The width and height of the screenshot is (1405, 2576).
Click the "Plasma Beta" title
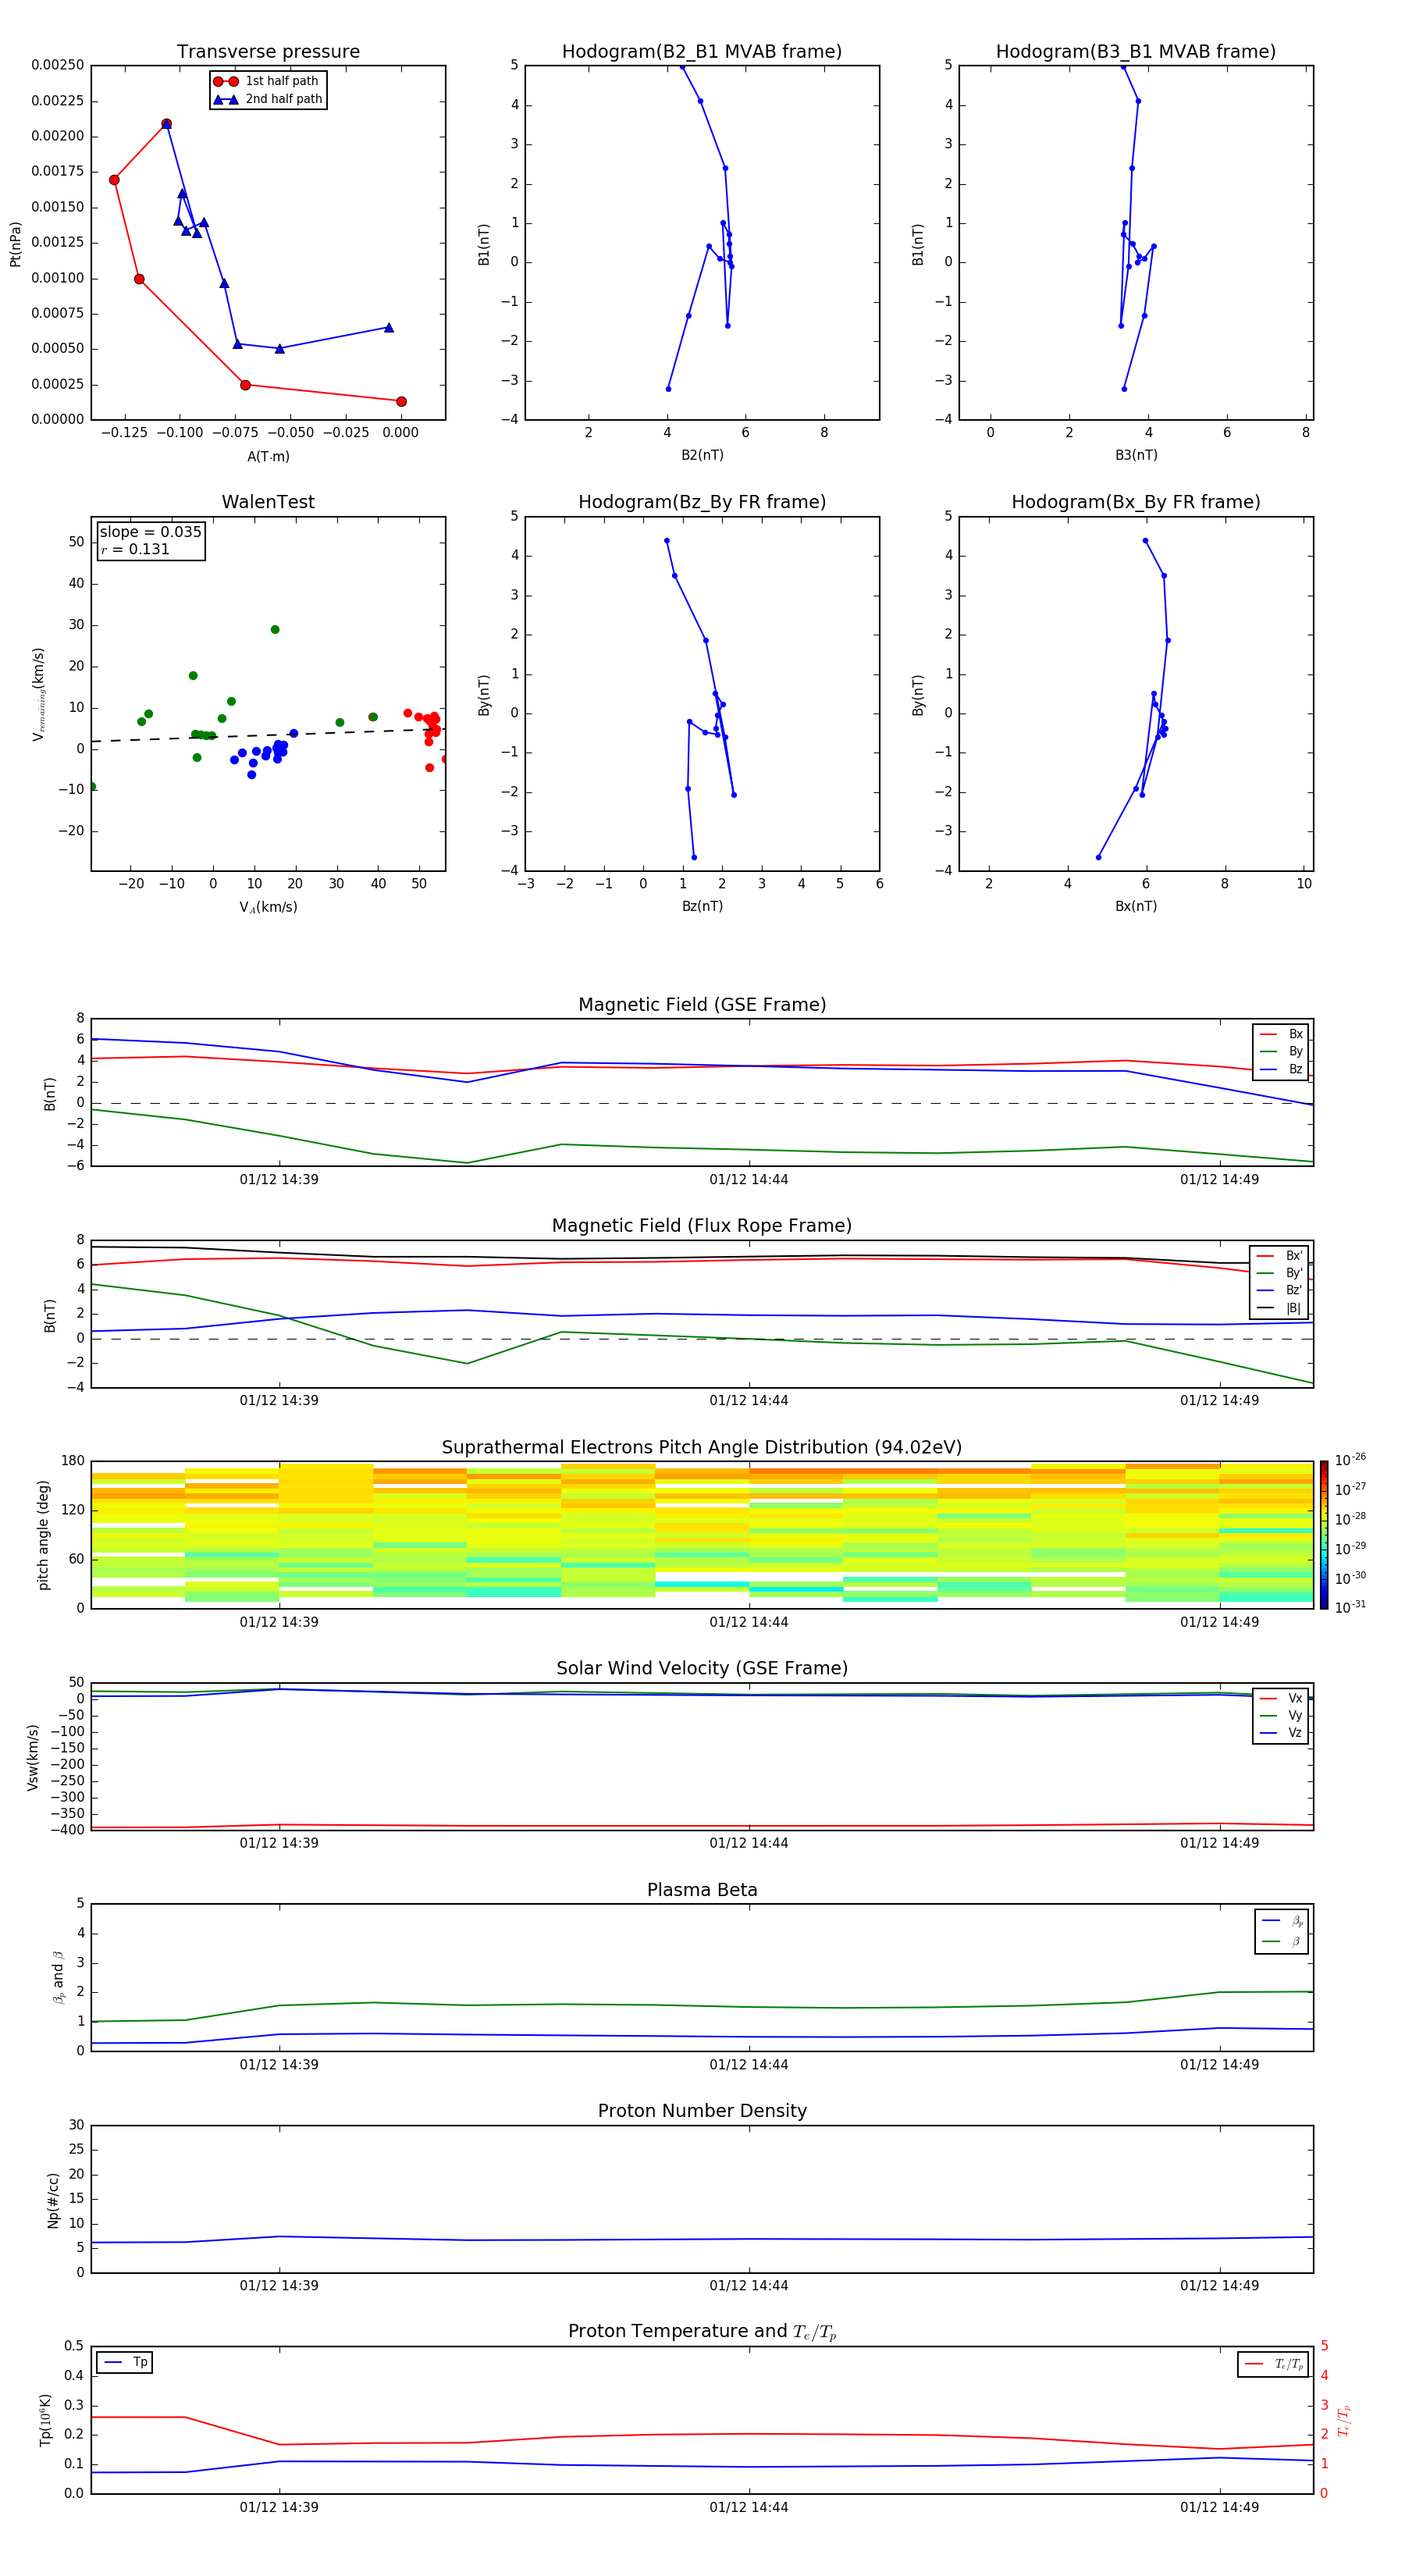point(702,1890)
